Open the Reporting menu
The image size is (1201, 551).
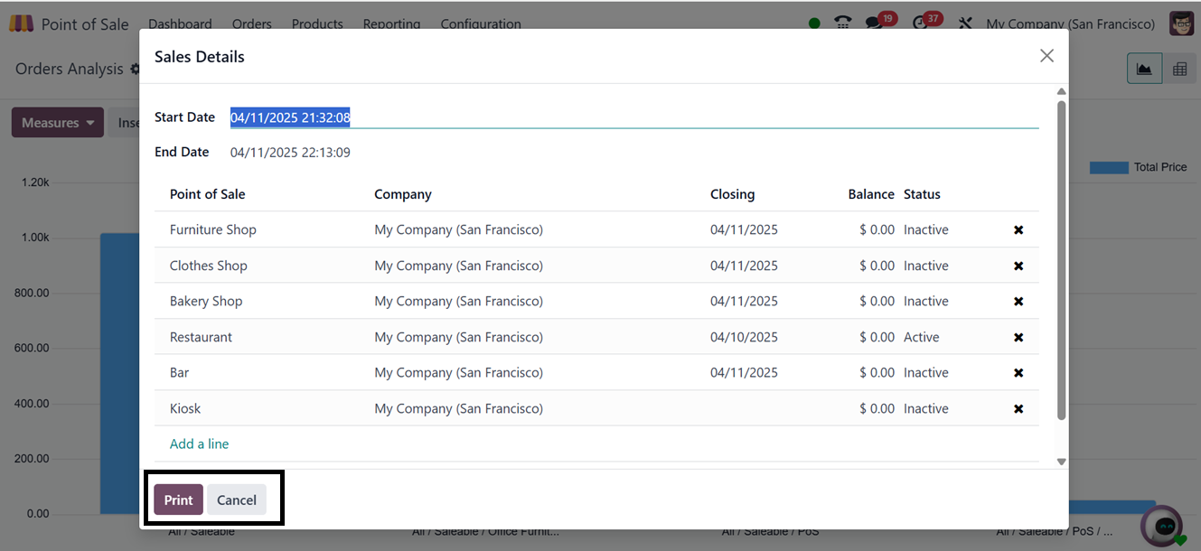(x=391, y=24)
